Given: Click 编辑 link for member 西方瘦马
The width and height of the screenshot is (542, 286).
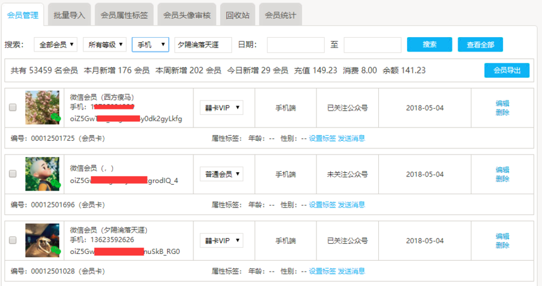Looking at the screenshot, I should point(502,103).
